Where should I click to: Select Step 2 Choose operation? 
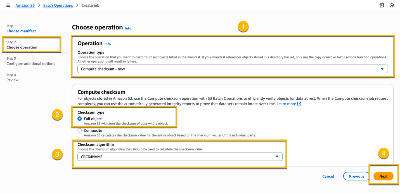(22, 47)
